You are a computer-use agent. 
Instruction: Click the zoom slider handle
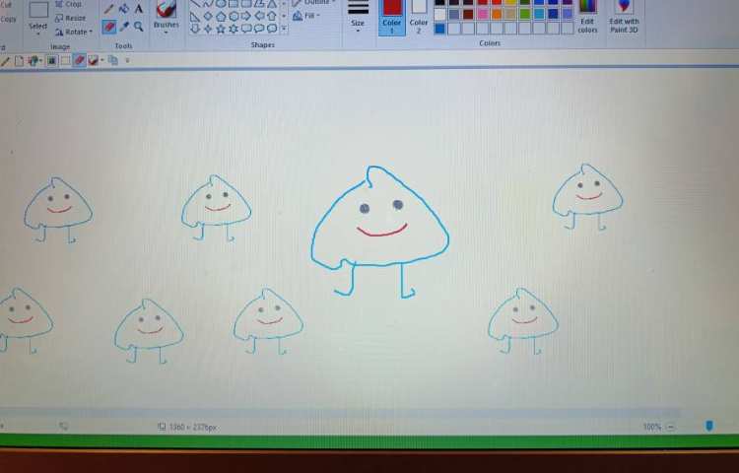(709, 426)
